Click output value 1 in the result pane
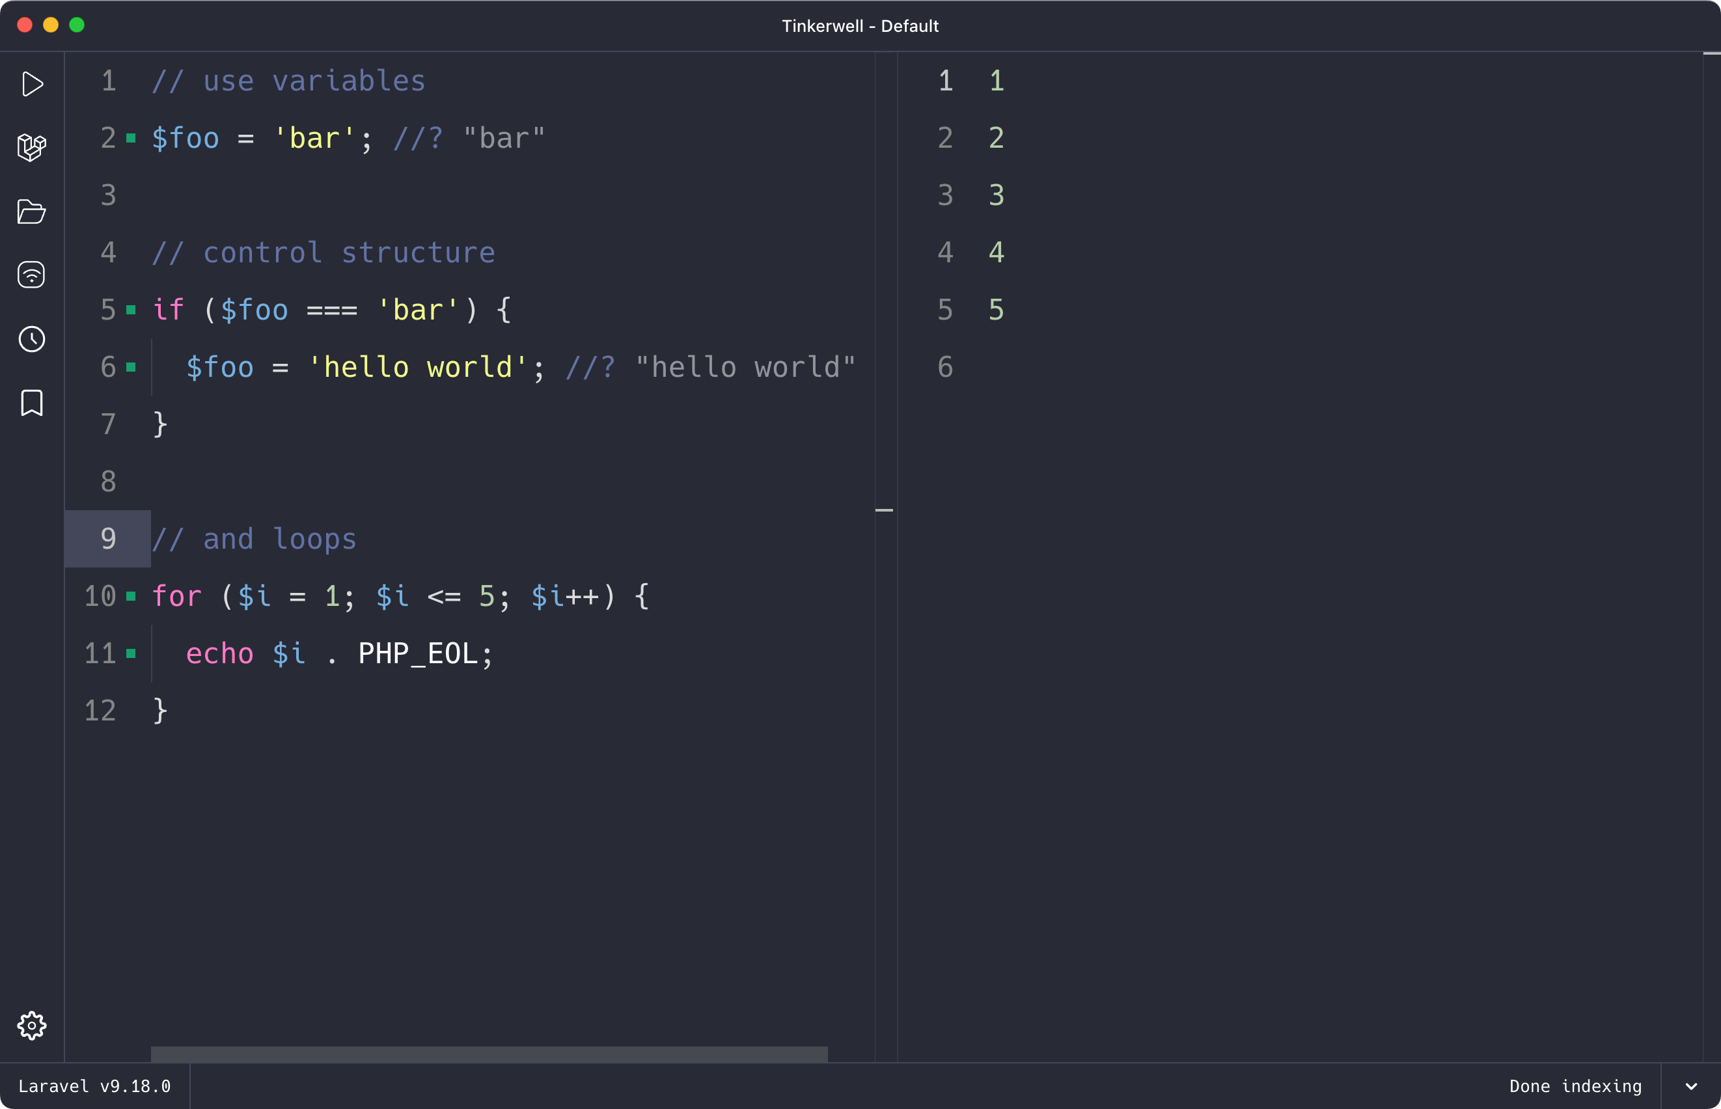1721x1109 pixels. click(997, 81)
